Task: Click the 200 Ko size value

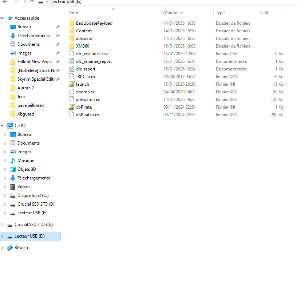Action: [277, 114]
